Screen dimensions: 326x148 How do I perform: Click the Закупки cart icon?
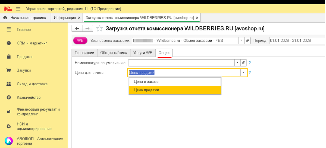pyautogui.click(x=9, y=70)
